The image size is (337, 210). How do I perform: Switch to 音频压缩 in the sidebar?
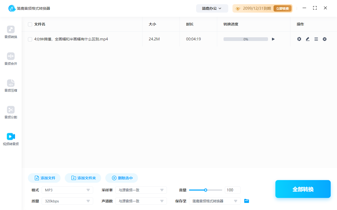click(11, 86)
